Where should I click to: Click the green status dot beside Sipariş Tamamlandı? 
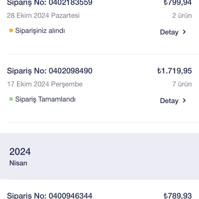click(x=11, y=99)
